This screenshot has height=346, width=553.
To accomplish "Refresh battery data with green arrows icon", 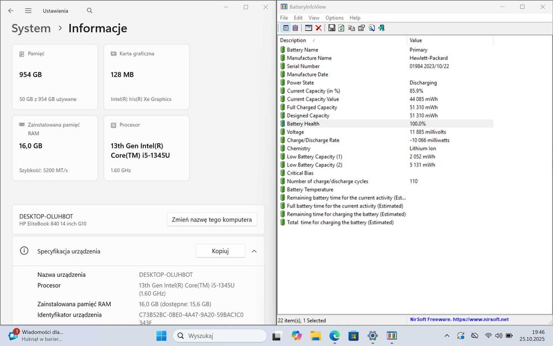I will click(x=341, y=28).
